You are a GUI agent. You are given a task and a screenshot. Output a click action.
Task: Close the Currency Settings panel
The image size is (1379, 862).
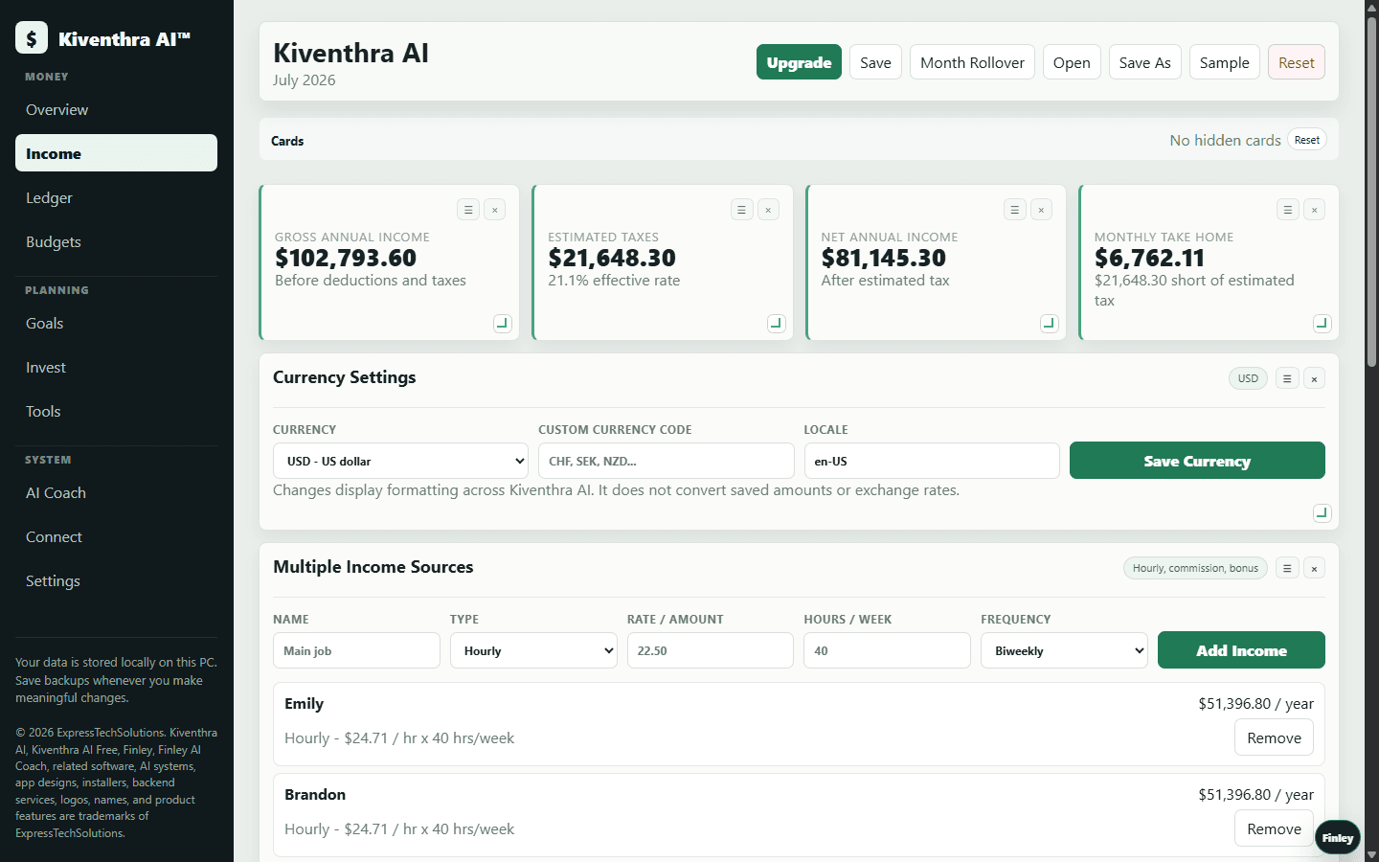[1315, 378]
